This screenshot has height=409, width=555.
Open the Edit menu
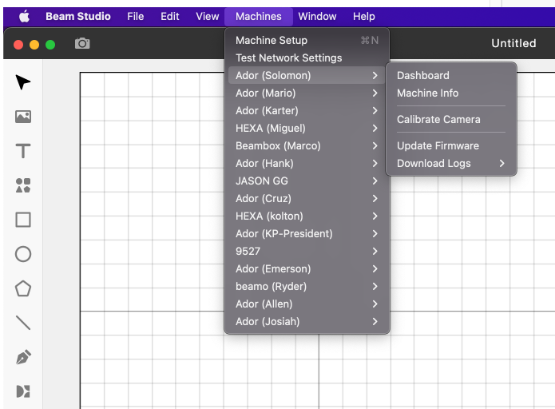(169, 16)
